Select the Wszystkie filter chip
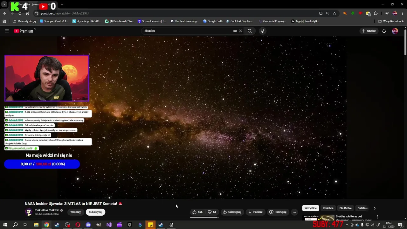 click(310, 208)
